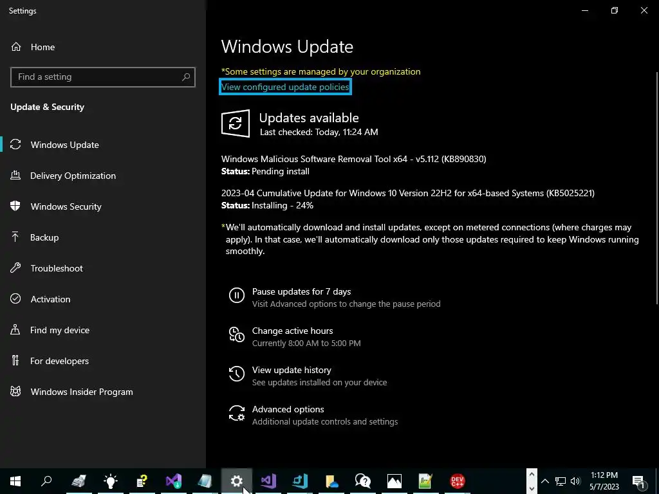Click the network status tray icon
Screen dimensions: 659x494
tap(561, 481)
